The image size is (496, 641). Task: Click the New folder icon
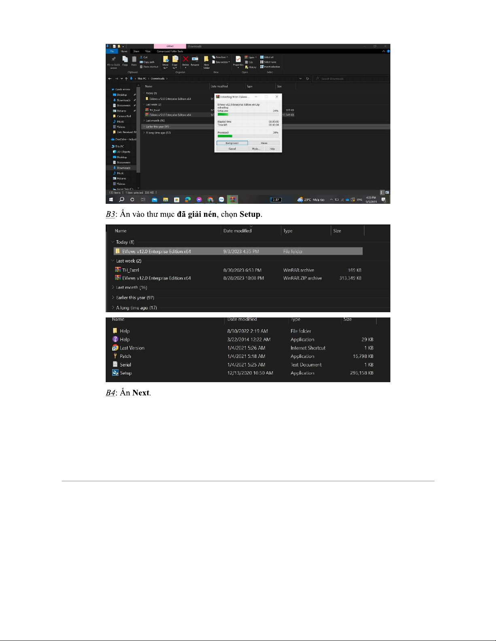[206, 61]
